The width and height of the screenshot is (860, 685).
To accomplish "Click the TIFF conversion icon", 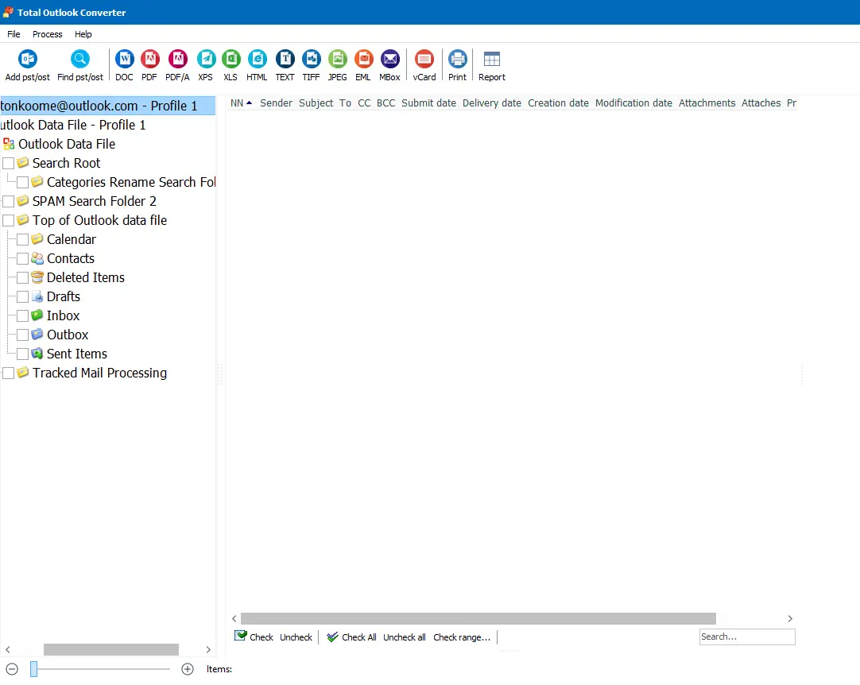I will (x=311, y=59).
